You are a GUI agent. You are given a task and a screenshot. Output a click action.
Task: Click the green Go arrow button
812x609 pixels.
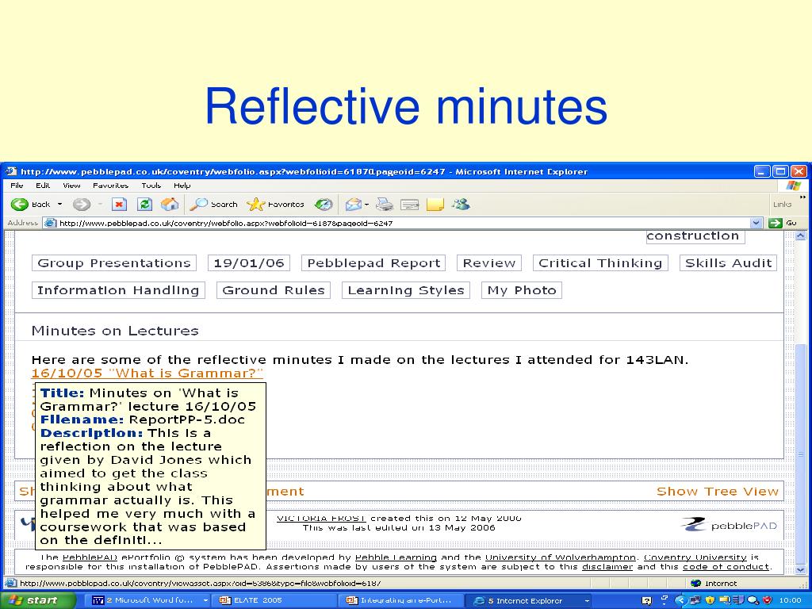tap(776, 223)
